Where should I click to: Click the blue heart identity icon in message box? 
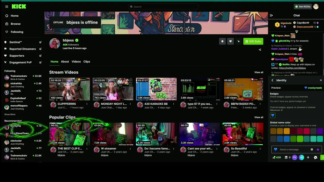pos(276,149)
